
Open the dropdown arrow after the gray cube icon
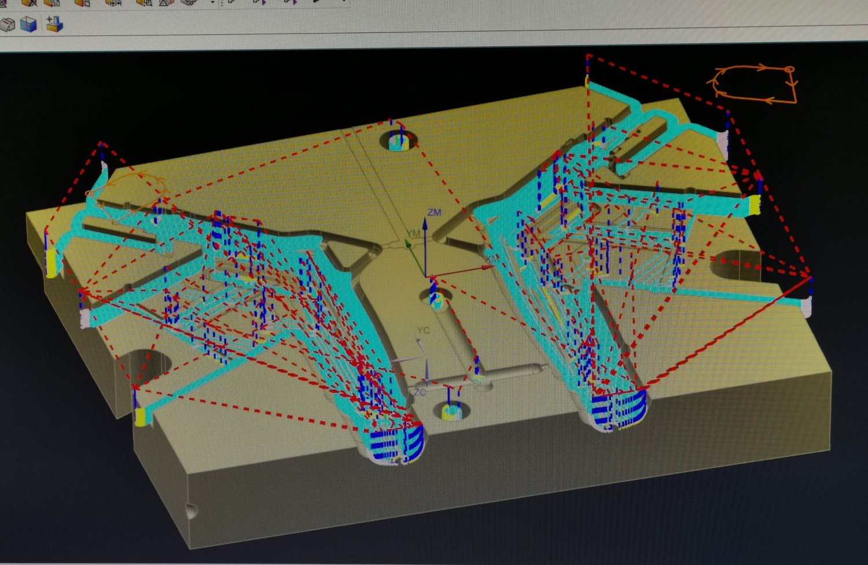(212, 3)
